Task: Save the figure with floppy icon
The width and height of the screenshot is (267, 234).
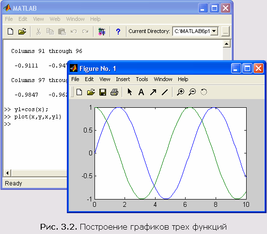Action: tap(103, 92)
